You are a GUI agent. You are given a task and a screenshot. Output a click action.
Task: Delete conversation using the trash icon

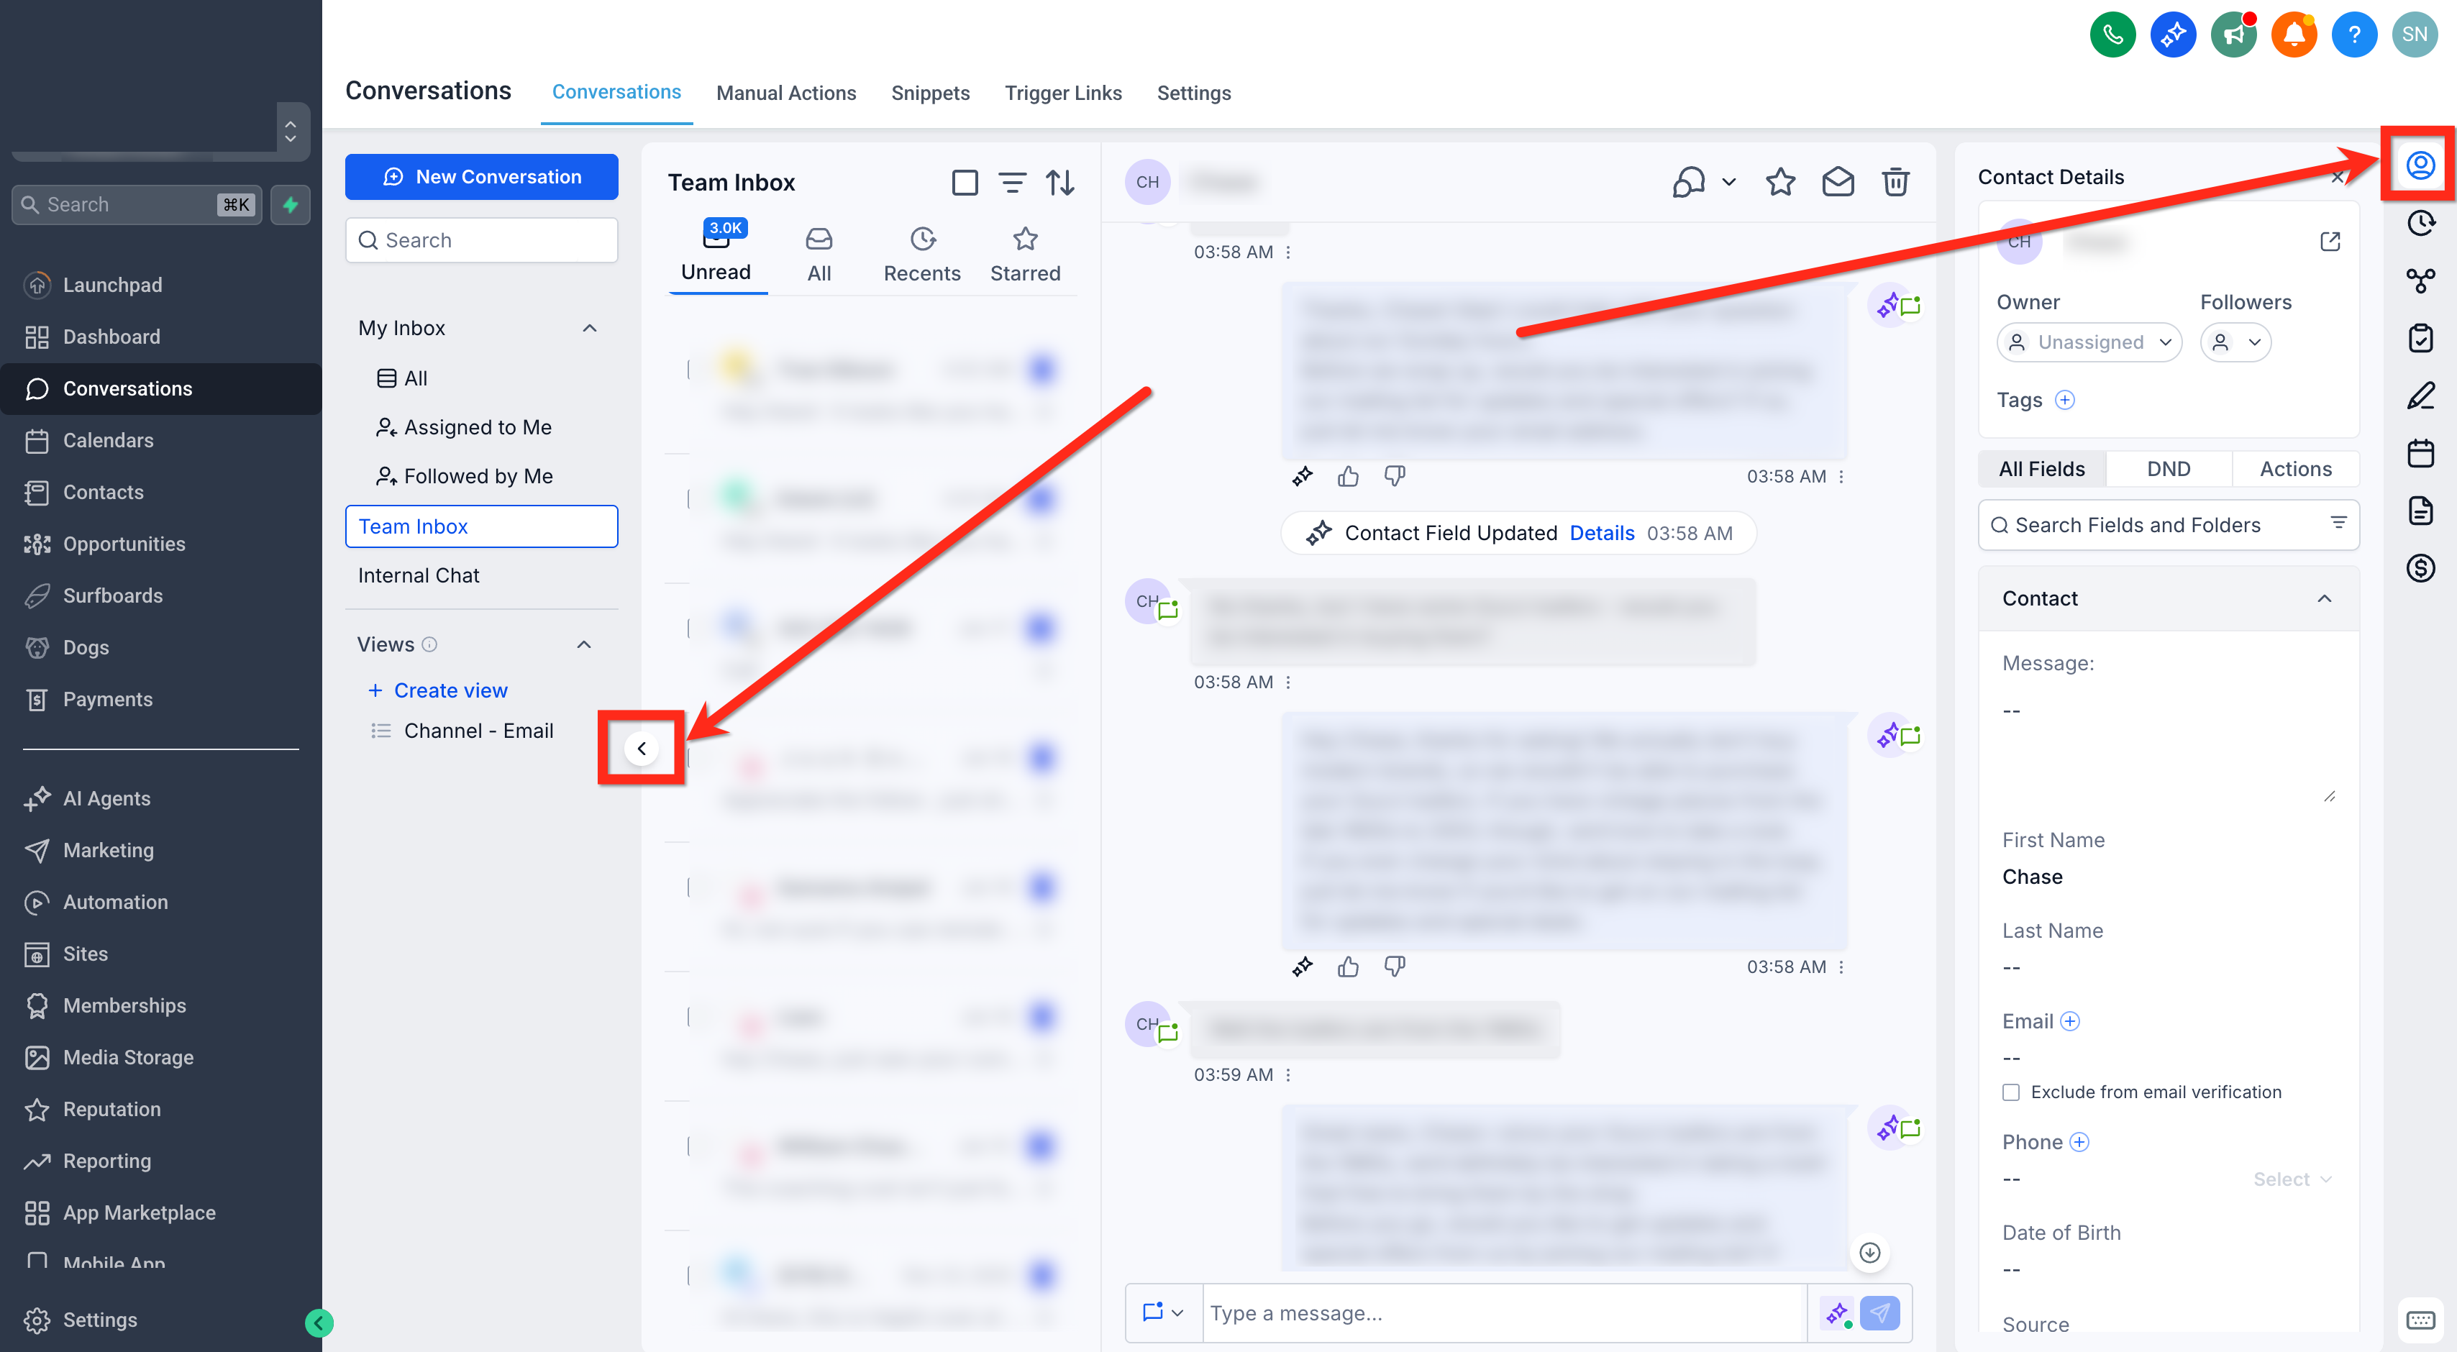(x=1895, y=181)
